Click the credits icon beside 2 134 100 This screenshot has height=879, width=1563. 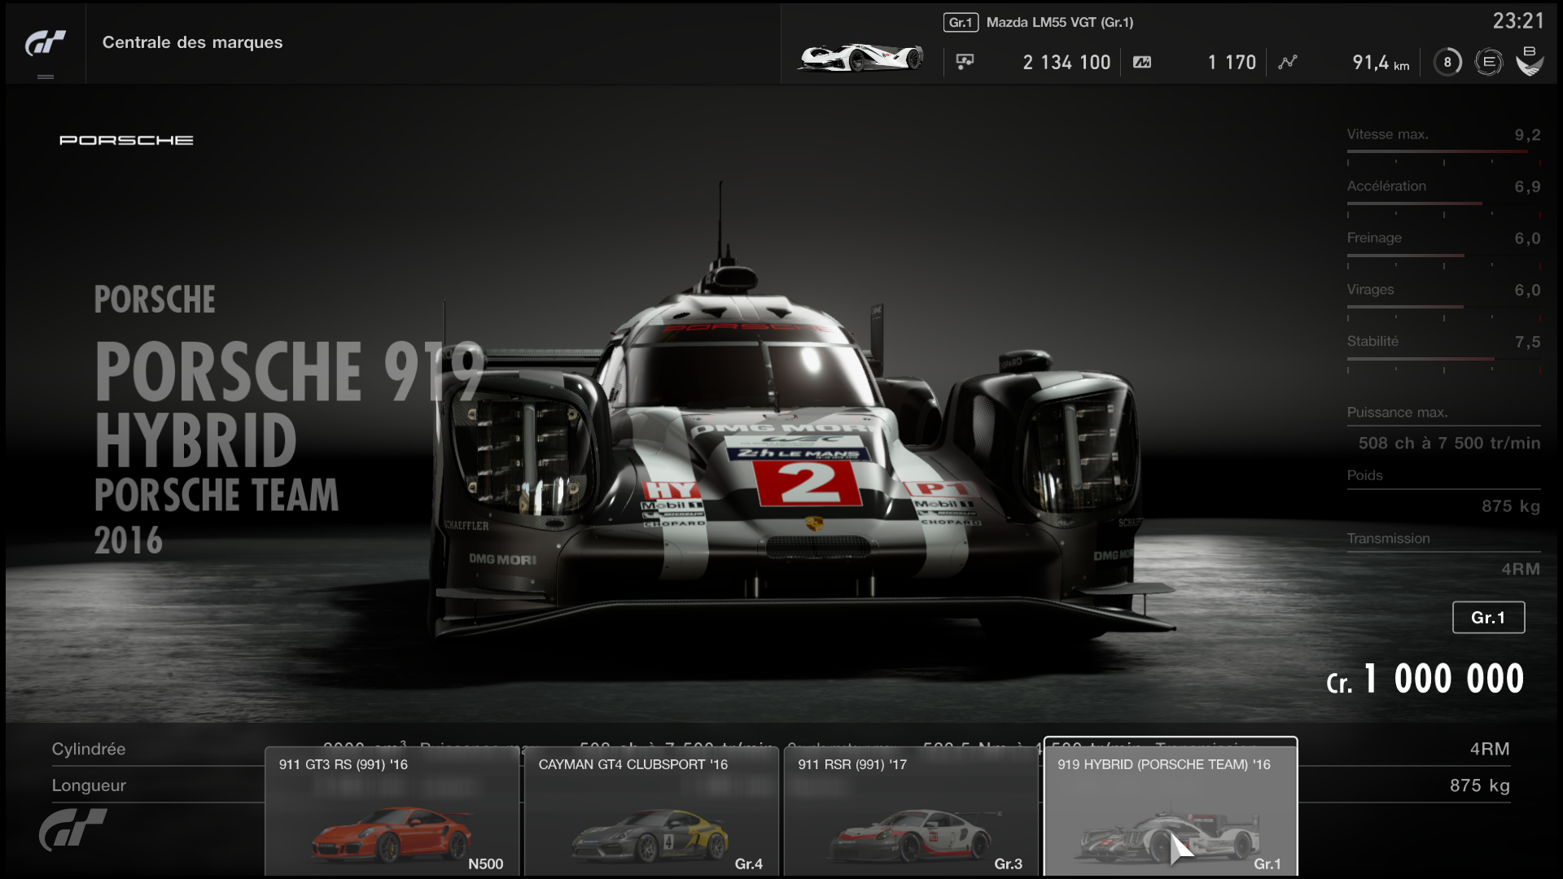point(965,62)
